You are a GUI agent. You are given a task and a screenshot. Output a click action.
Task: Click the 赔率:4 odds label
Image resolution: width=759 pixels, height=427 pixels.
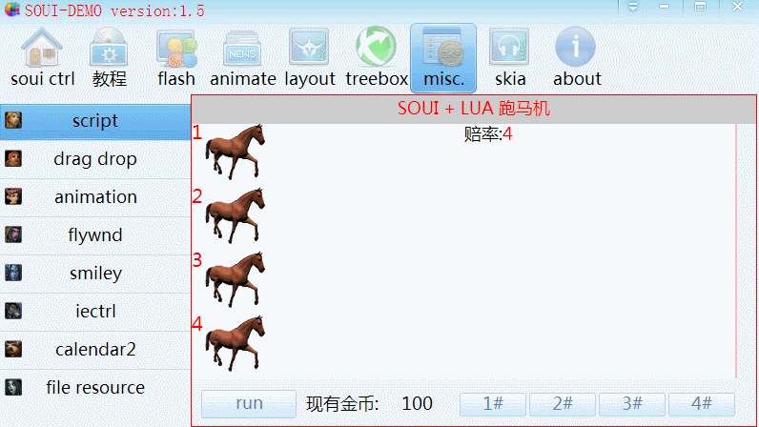pos(488,134)
